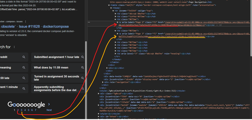
Task: Go to results page 3
Action: [x=22, y=110]
